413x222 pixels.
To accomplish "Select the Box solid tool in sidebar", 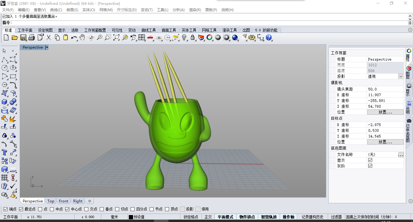I will [x=5, y=102].
